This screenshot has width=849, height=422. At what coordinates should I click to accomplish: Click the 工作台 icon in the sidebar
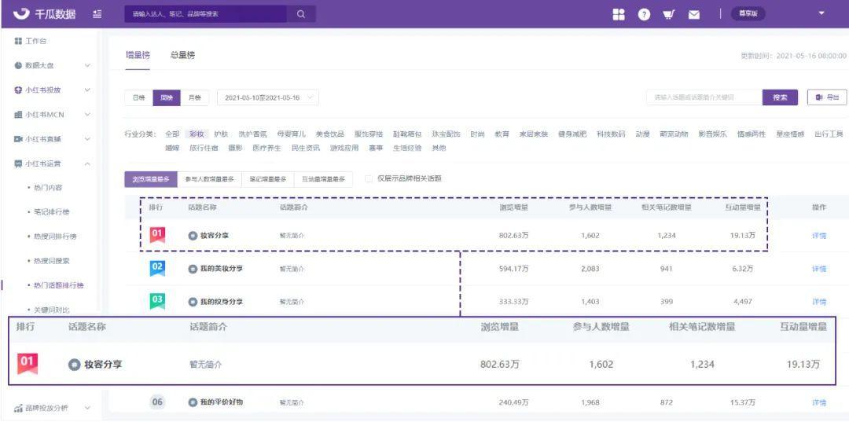tap(18, 41)
